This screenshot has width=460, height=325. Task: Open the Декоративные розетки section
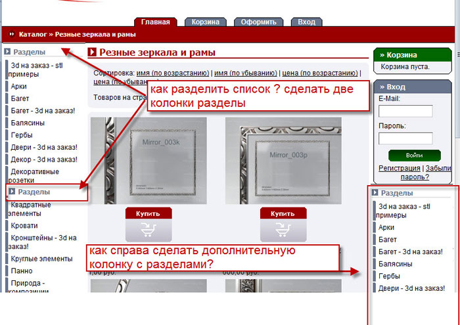coord(34,176)
